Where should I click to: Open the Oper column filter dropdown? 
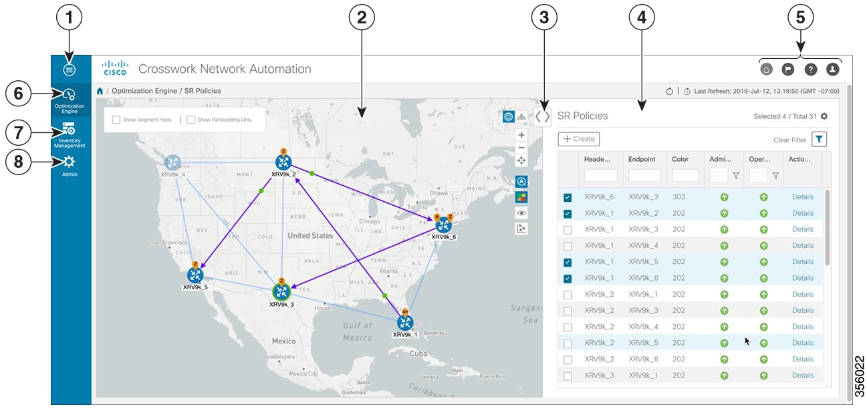775,175
